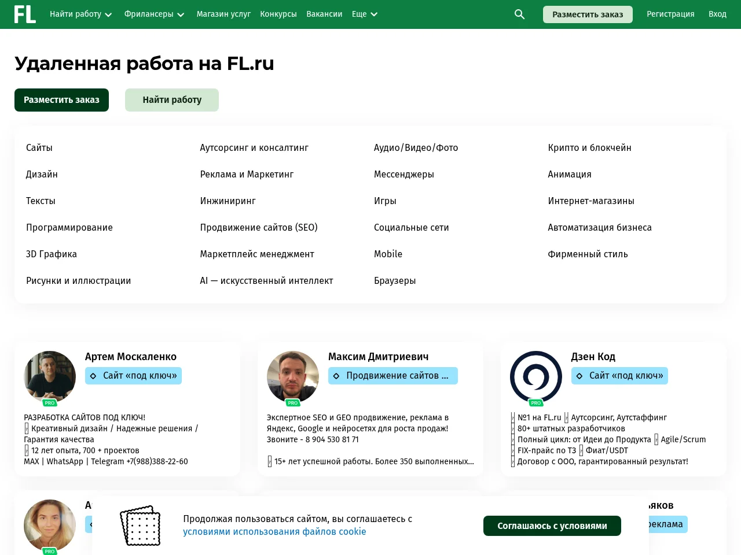Open условиями использования файлов cookie link
Viewport: 741px width, 555px height.
pos(274,532)
